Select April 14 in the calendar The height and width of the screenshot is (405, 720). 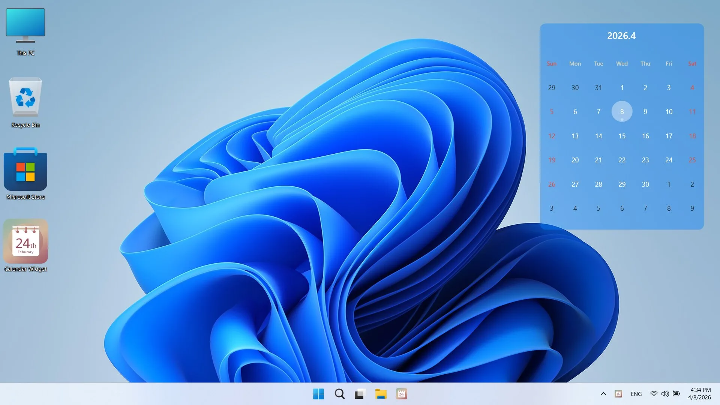point(598,136)
